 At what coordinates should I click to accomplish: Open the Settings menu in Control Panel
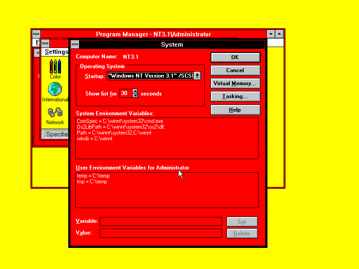(x=57, y=52)
